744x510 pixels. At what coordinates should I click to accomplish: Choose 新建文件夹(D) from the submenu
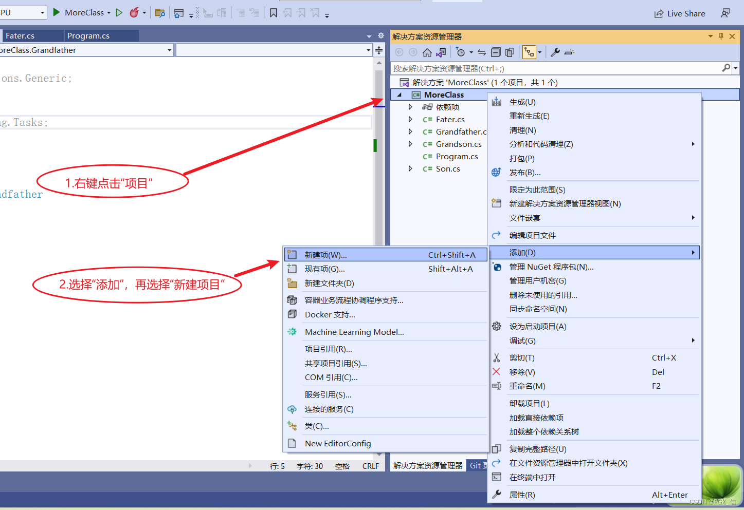pos(386,283)
